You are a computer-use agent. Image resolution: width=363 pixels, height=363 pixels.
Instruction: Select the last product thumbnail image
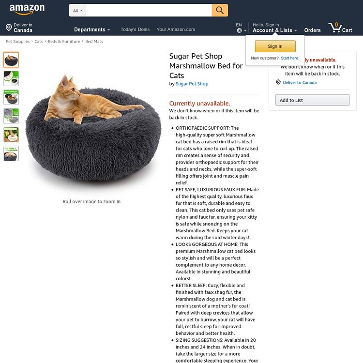11,153
